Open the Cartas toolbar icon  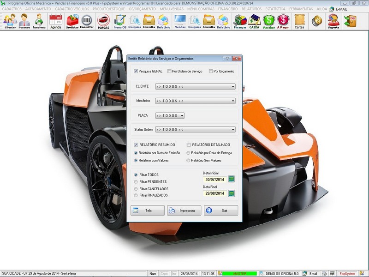299,21
